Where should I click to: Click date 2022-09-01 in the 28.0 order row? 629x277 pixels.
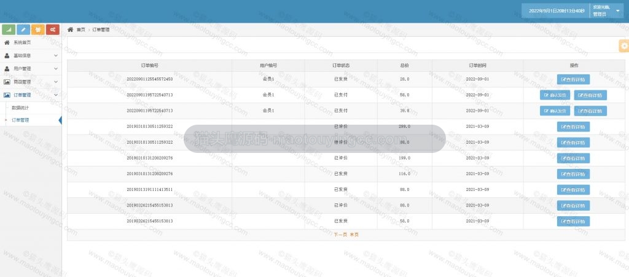(477, 79)
